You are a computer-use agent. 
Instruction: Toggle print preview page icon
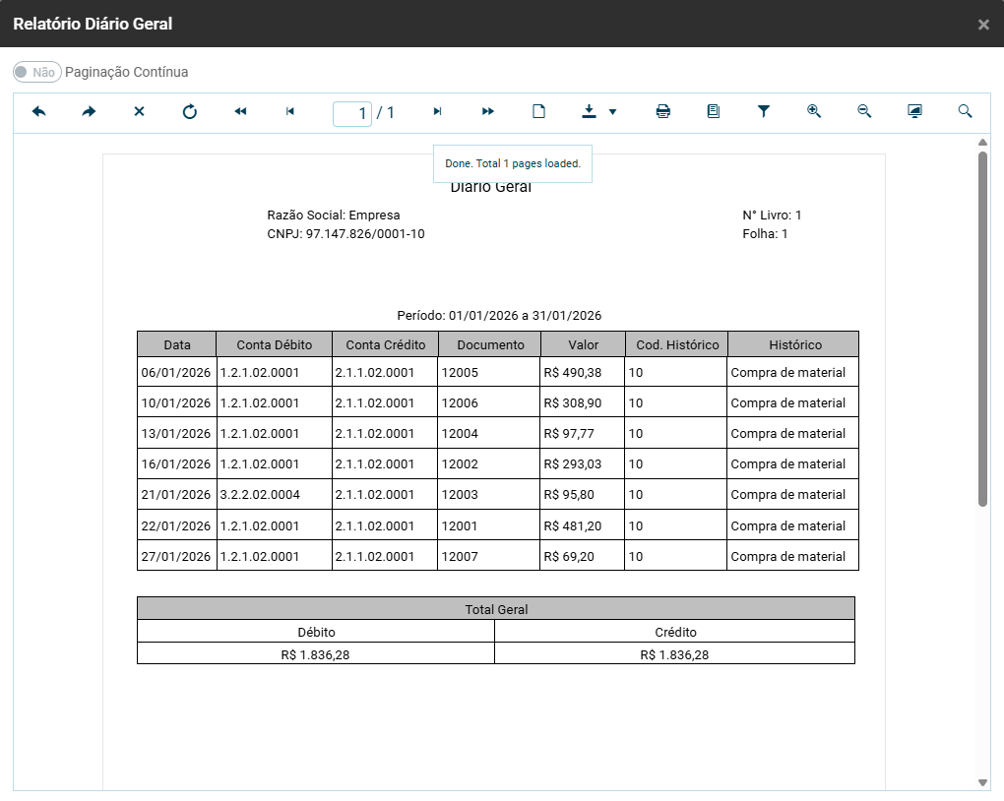[x=539, y=112]
